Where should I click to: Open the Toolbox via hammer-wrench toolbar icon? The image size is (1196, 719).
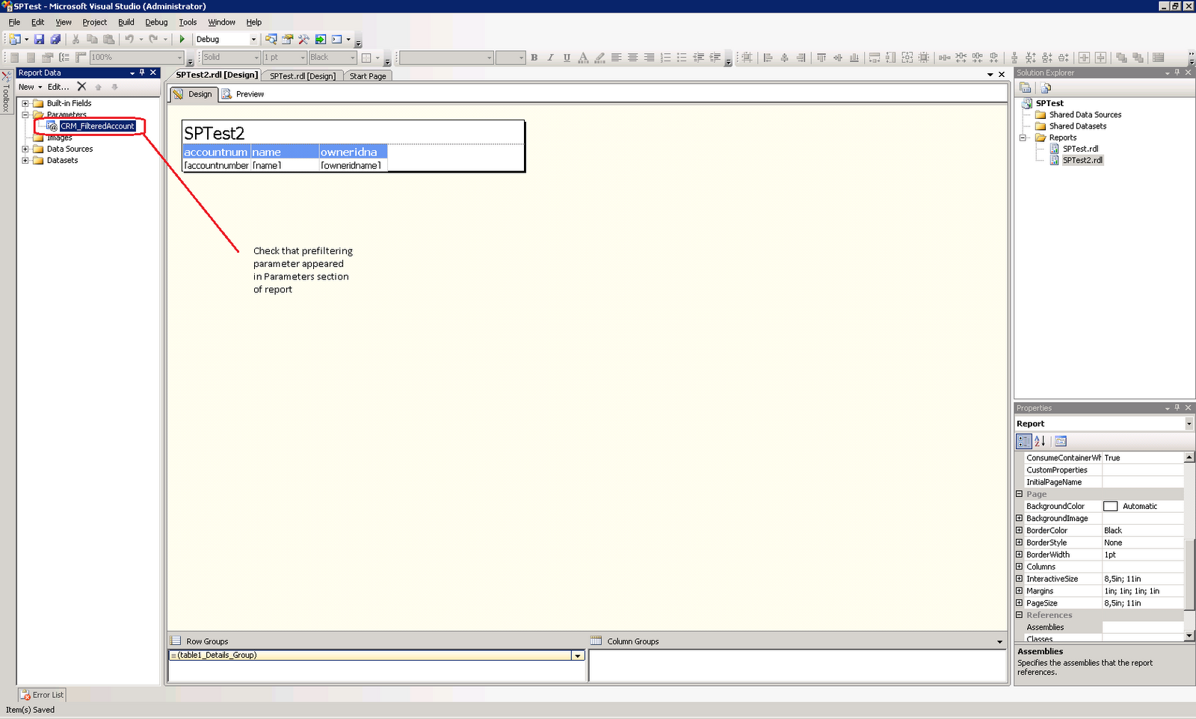pos(303,40)
